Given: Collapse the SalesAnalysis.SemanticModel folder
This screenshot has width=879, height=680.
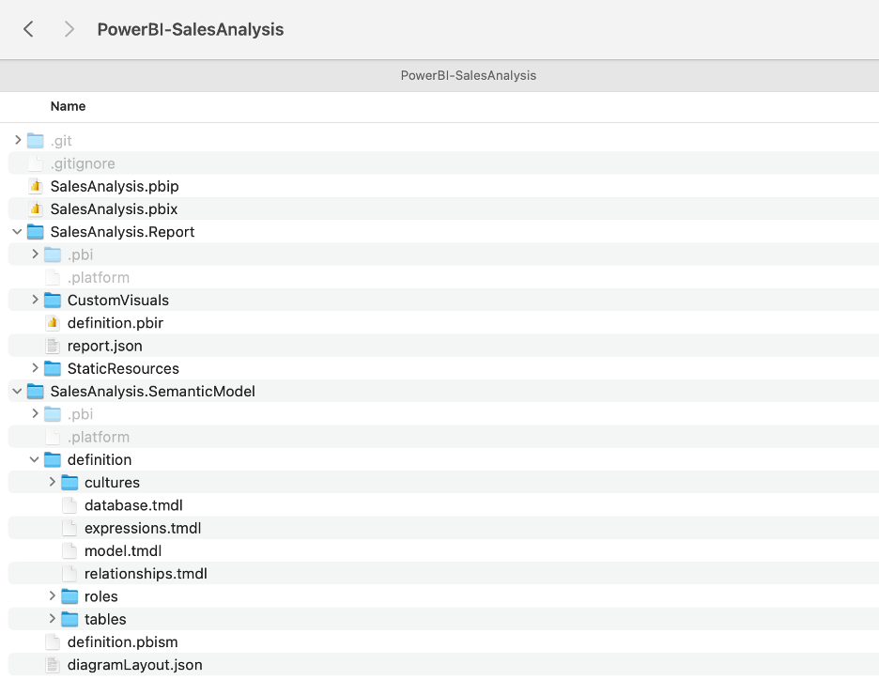Looking at the screenshot, I should coord(18,392).
